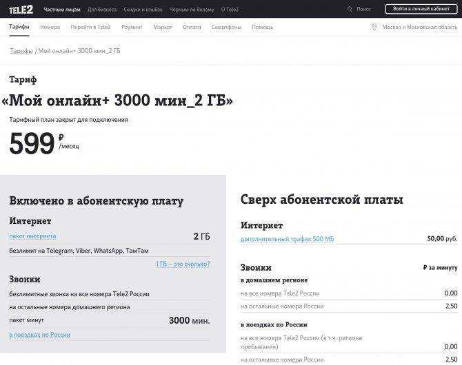
Task: Click the Tele2 logo
Action: point(21,10)
